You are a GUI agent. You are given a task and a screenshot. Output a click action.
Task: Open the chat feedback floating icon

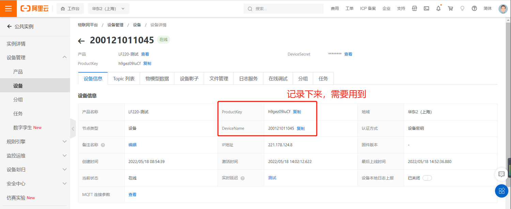click(x=501, y=174)
